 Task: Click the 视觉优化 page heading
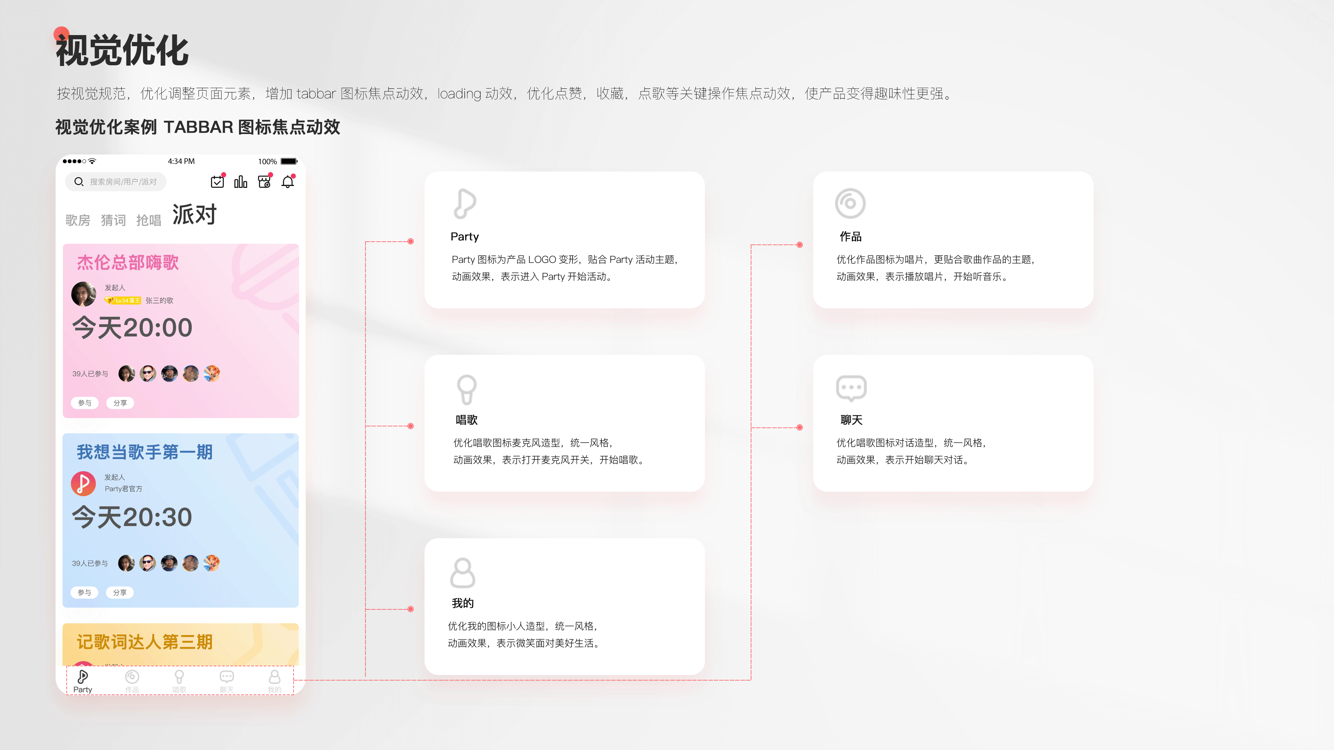[x=122, y=50]
